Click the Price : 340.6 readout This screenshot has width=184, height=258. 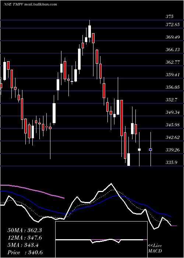[25, 252]
